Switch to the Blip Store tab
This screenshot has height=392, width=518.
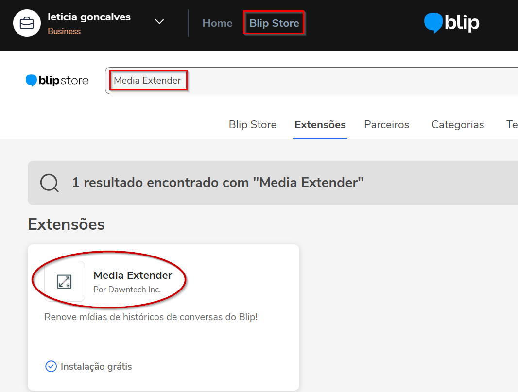tap(252, 125)
